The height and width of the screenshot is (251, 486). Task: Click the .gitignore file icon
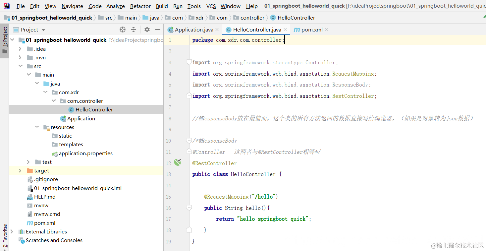click(x=30, y=179)
